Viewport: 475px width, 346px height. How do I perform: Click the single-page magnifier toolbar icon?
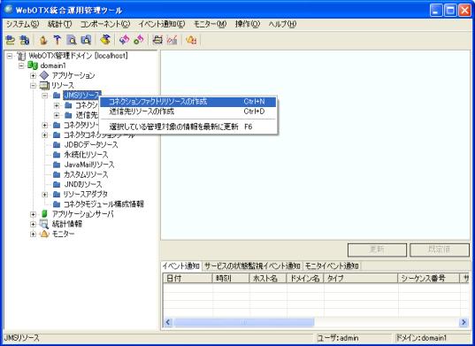pyautogui.click(x=72, y=40)
